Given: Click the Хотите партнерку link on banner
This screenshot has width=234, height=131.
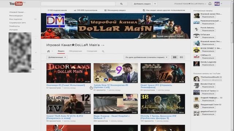Looking at the screenshot, I should click(168, 36).
